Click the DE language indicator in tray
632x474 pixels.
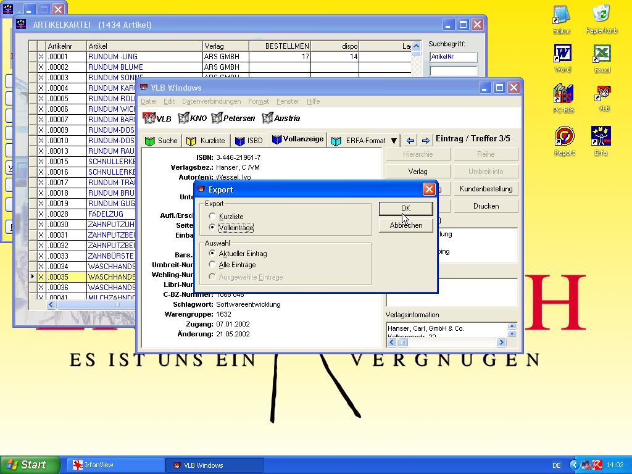557,465
